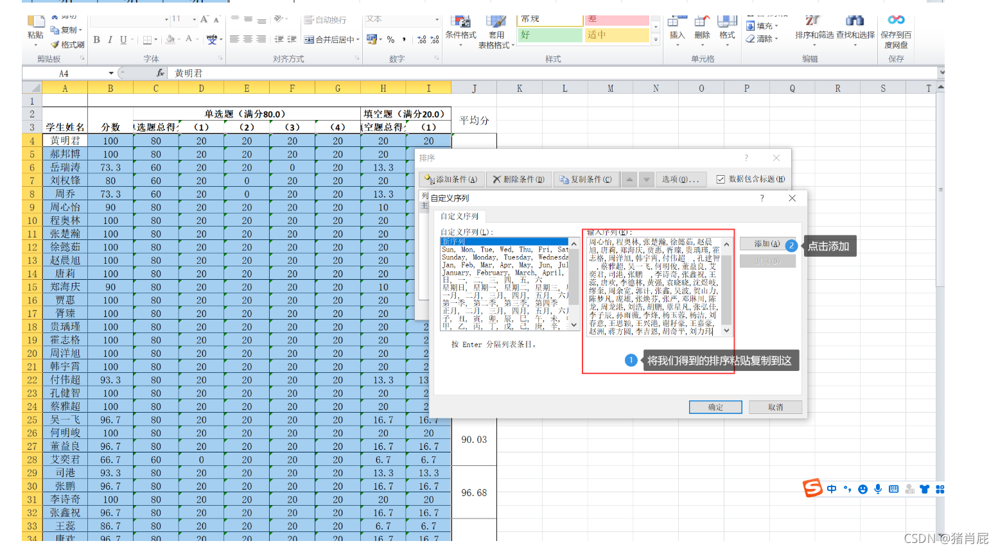Toggle underline formatting button
Viewport: 998px width, 550px height.
[x=123, y=40]
